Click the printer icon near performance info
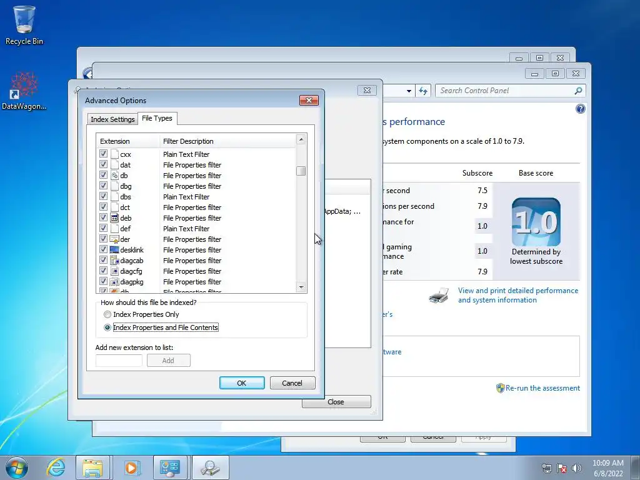Viewport: 640px width, 480px height. pyautogui.click(x=439, y=295)
